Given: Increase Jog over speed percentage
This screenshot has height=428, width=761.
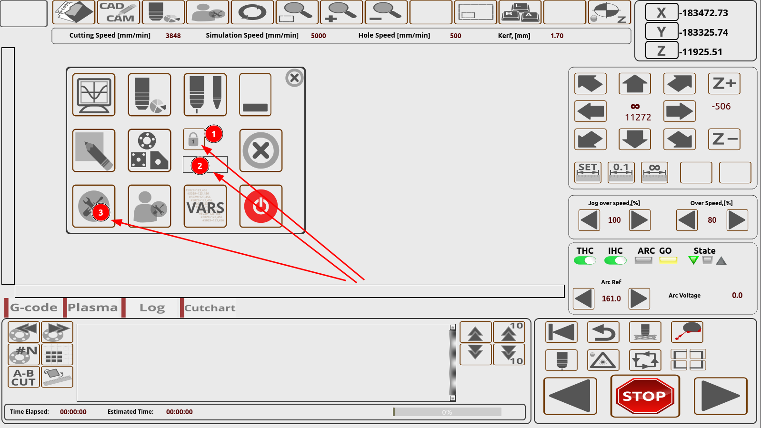Looking at the screenshot, I should coord(640,220).
